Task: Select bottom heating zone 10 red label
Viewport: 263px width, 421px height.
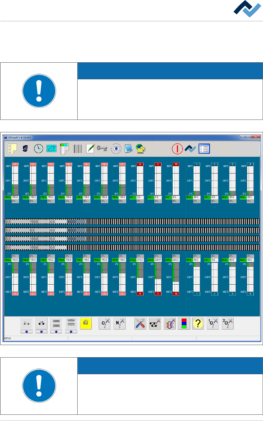Action: (176, 294)
